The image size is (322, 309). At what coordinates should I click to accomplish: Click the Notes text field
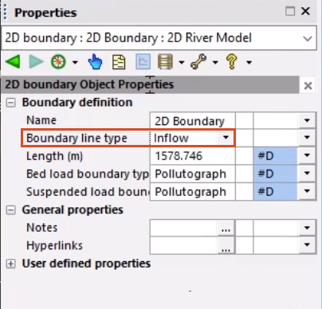[184, 228]
